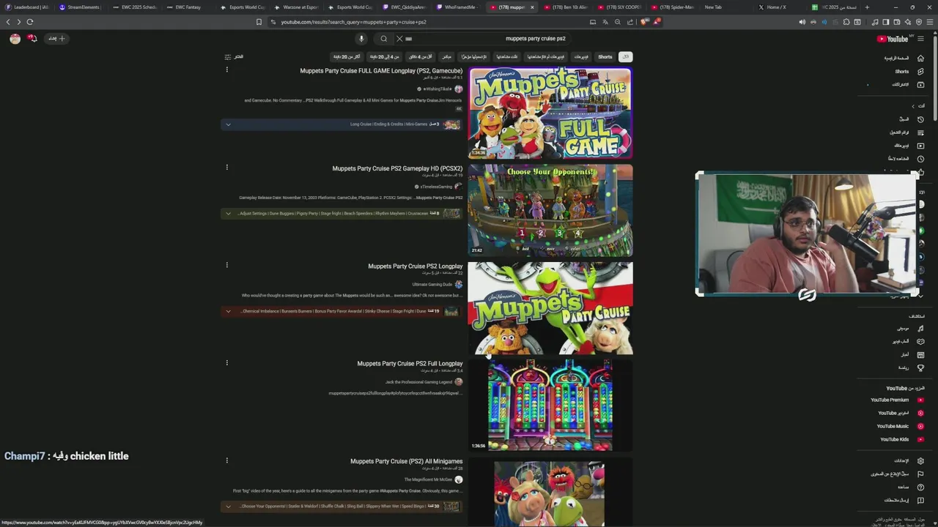Open Ultimate Gaming Dude channel
This screenshot has height=527, width=938.
coord(432,285)
